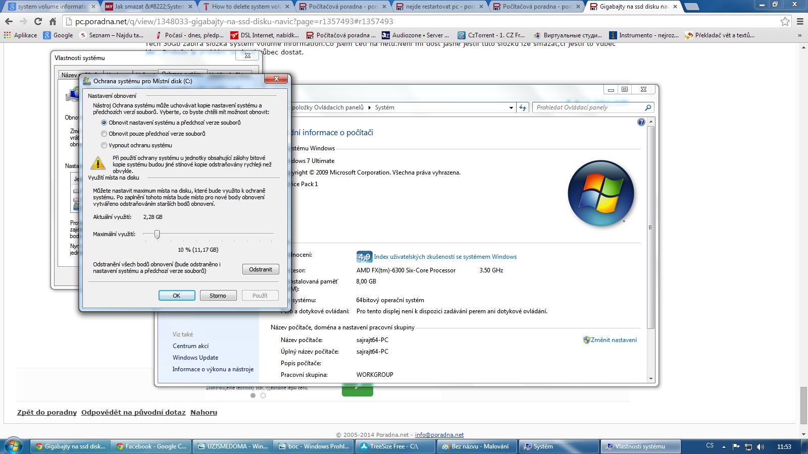Screen dimensions: 808x454
Task: Click CS language indicator in taskbar
Action: tap(710, 446)
